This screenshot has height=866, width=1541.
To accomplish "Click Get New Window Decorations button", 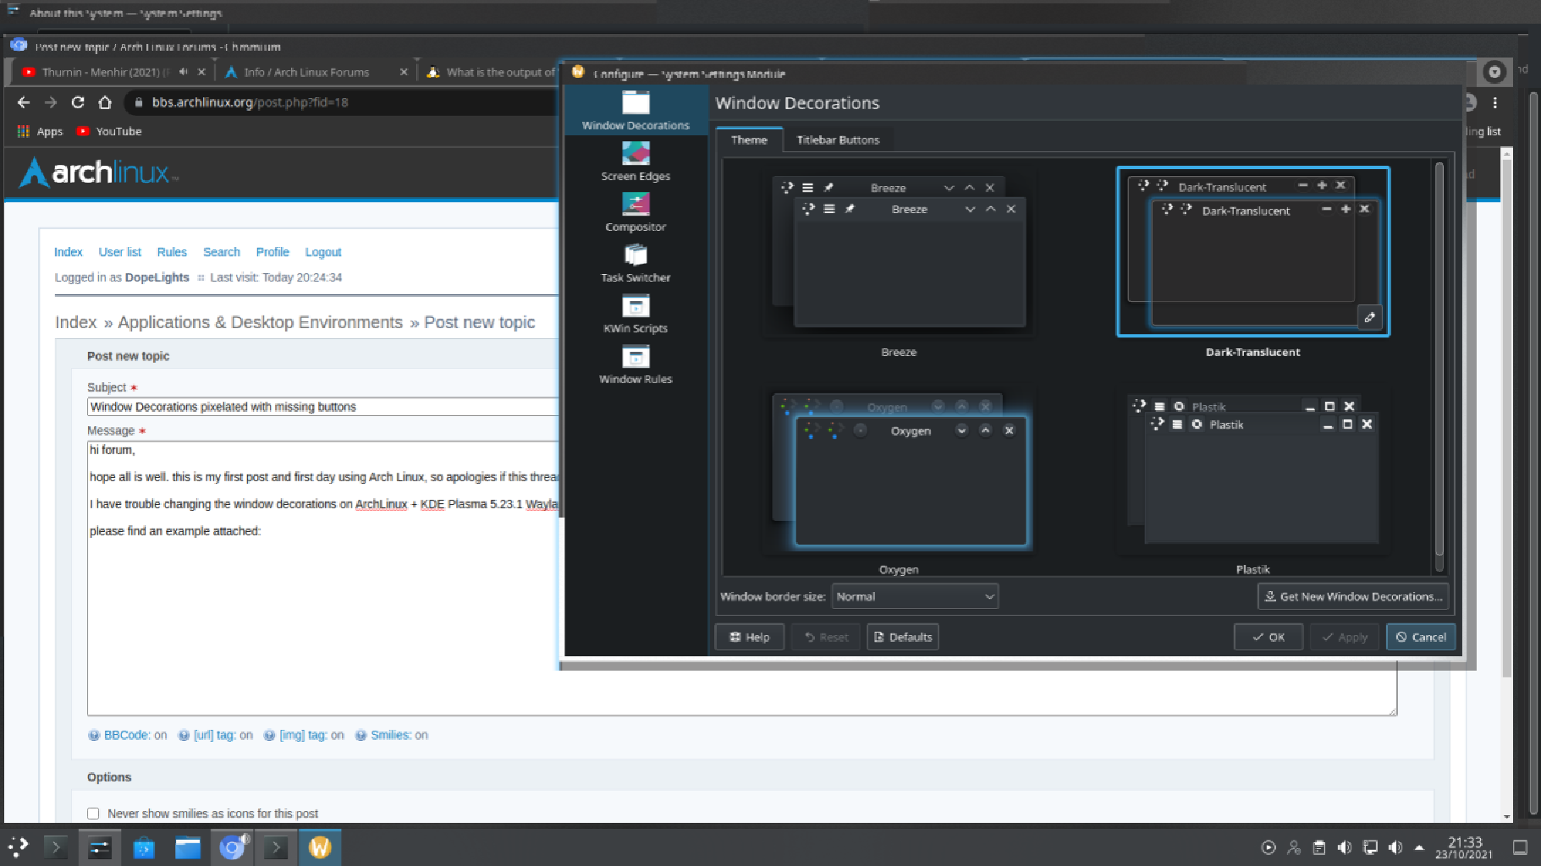I will [1353, 596].
